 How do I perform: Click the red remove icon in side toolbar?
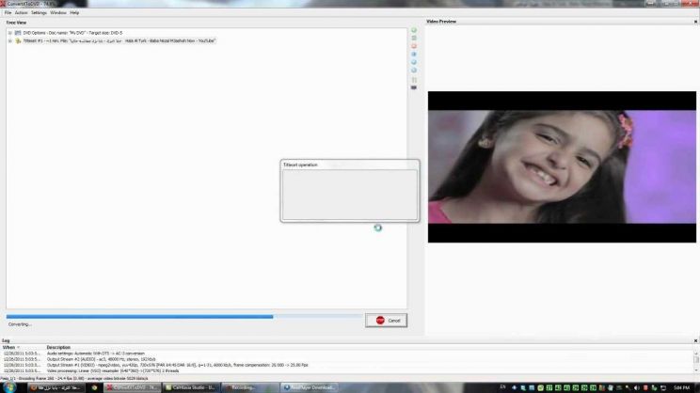pos(414,46)
